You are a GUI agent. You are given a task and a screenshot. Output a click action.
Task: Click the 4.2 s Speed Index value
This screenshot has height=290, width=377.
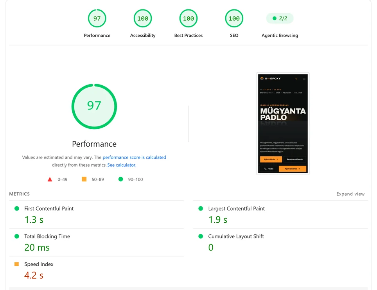click(34, 275)
